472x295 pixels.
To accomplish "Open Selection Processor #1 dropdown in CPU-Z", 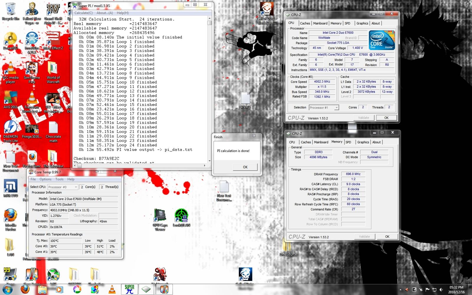I will 324,108.
